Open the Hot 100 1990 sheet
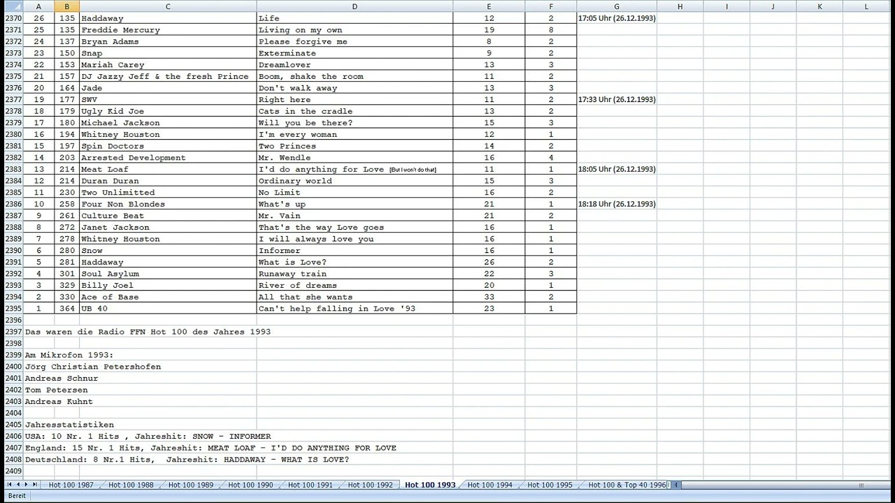This screenshot has width=895, height=503. pos(250,485)
